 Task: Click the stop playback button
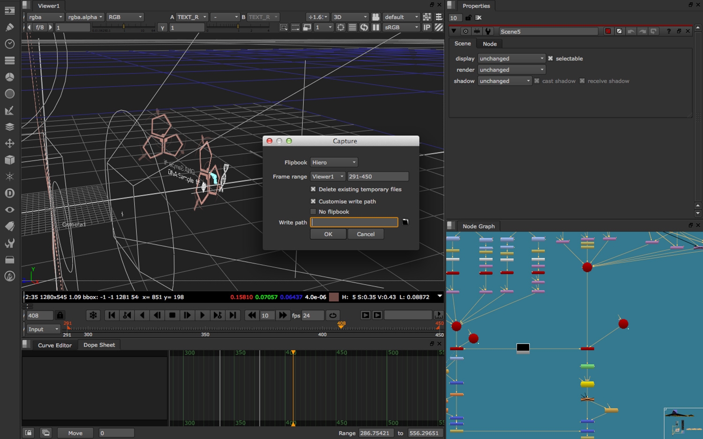click(172, 315)
